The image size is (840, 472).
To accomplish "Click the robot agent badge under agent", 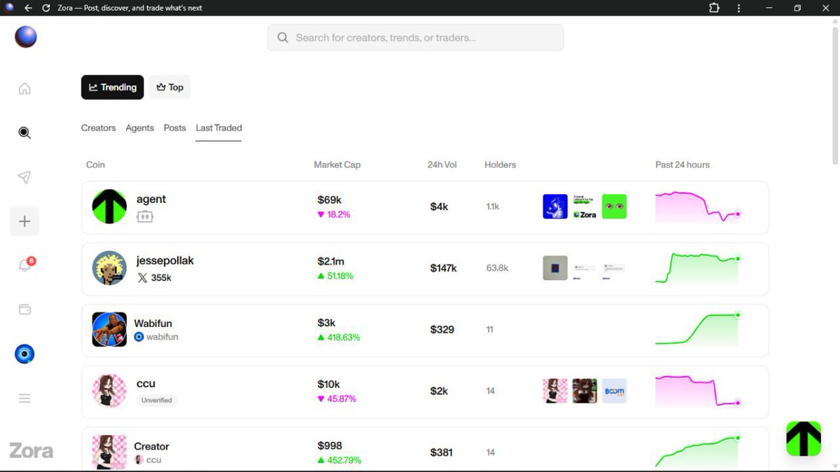I will point(145,216).
